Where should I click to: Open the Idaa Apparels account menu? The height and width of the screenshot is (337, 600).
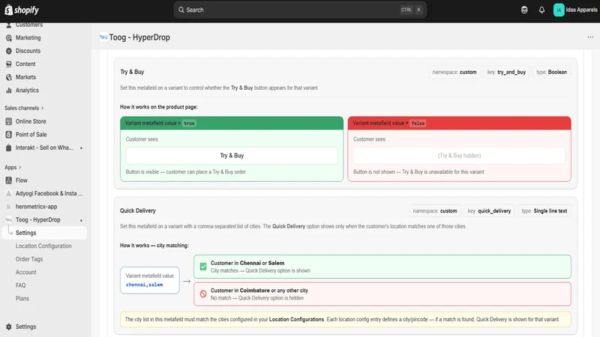[x=575, y=10]
